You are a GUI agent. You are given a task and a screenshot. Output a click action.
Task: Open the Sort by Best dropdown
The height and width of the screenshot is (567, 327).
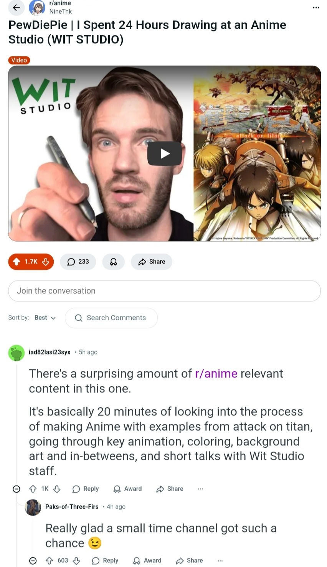click(45, 318)
